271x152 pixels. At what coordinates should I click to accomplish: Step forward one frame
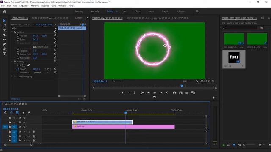(x=161, y=93)
